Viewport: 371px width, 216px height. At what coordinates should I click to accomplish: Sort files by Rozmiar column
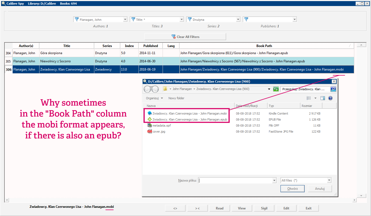point(311,106)
